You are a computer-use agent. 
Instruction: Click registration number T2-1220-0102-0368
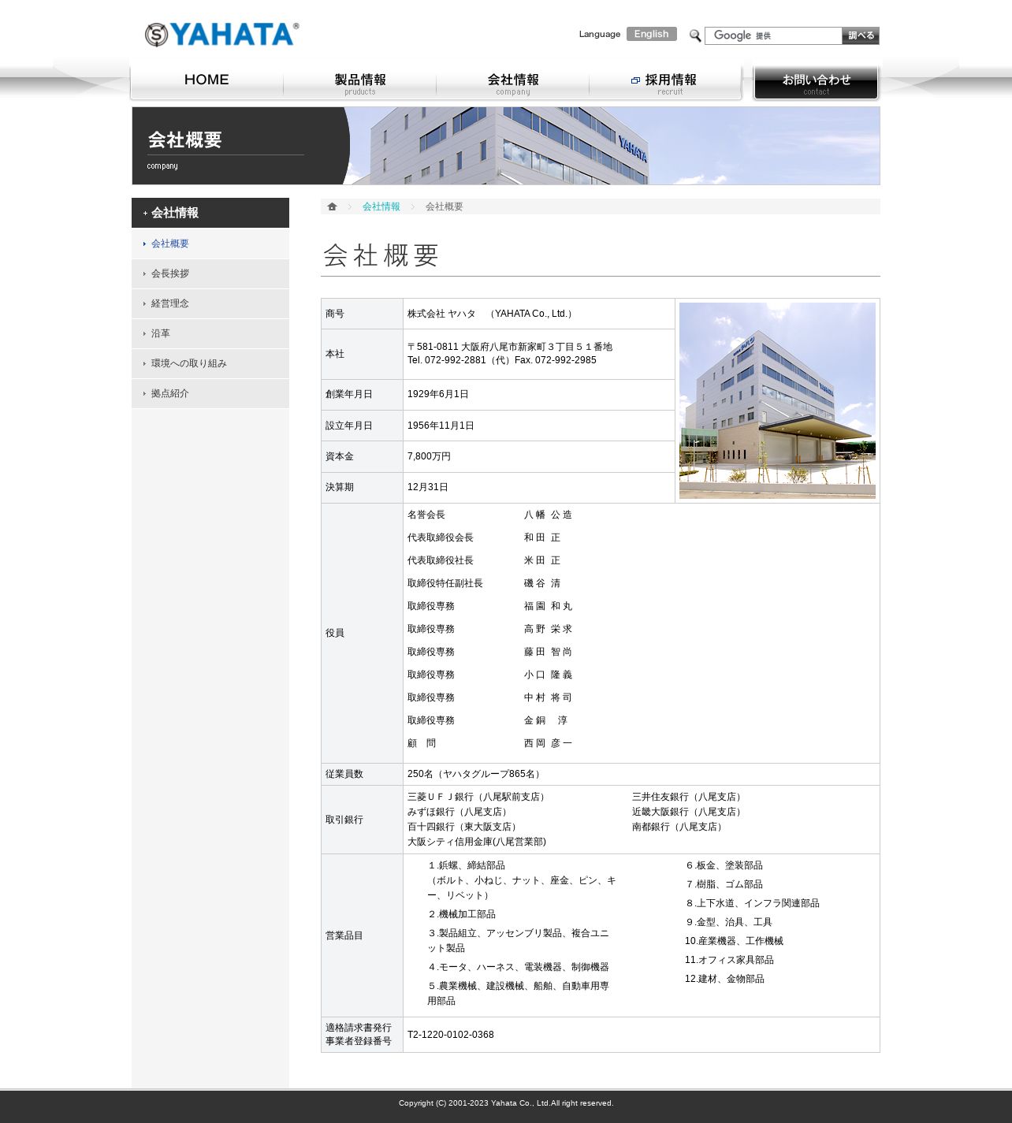[451, 1035]
